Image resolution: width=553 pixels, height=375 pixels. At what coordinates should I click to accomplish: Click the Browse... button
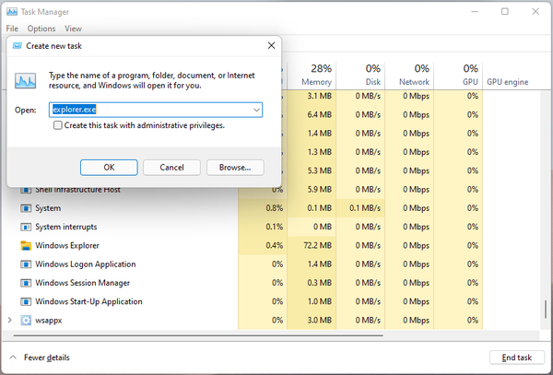235,168
